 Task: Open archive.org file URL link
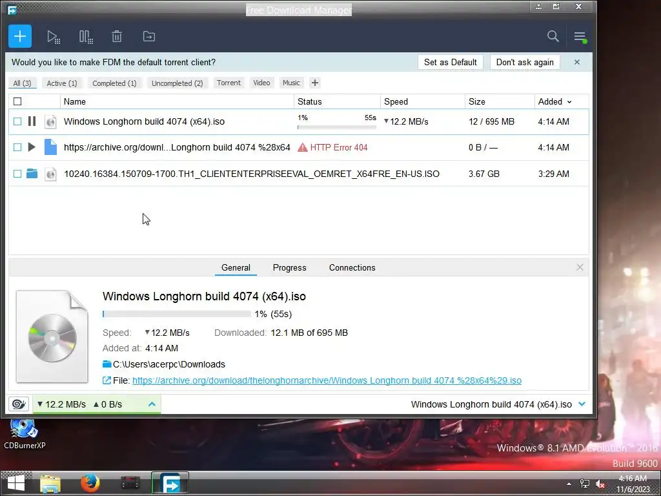coord(327,380)
